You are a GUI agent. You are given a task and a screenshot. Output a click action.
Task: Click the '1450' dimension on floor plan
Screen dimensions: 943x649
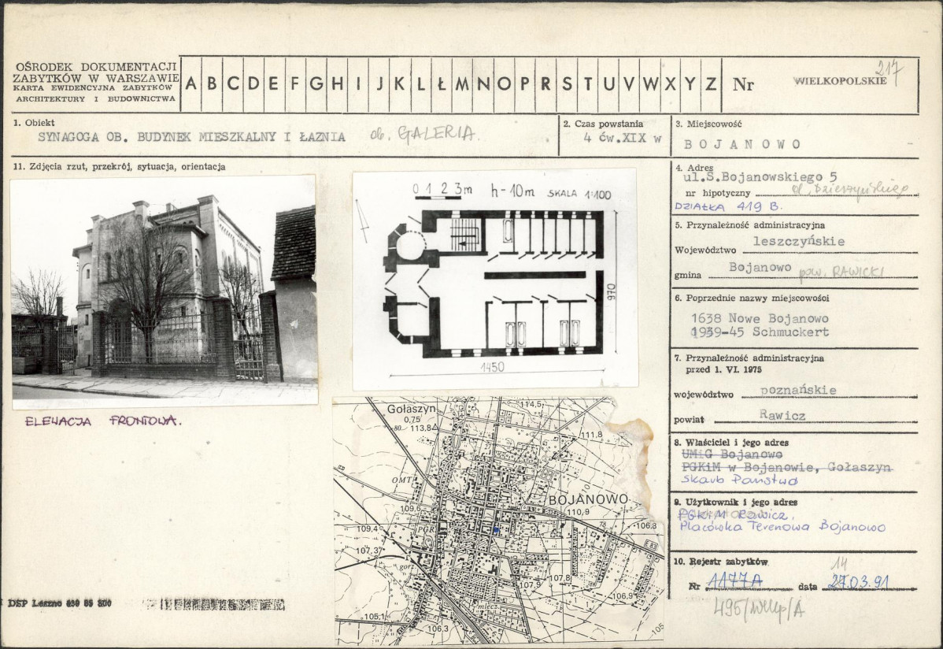click(492, 366)
